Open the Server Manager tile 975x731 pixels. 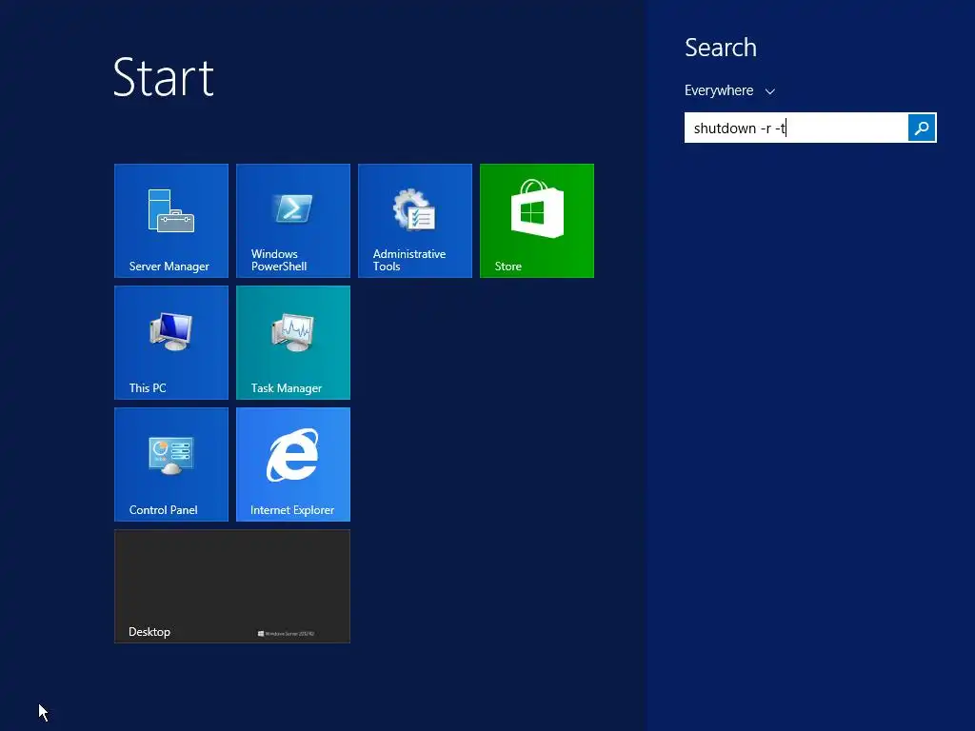[171, 221]
